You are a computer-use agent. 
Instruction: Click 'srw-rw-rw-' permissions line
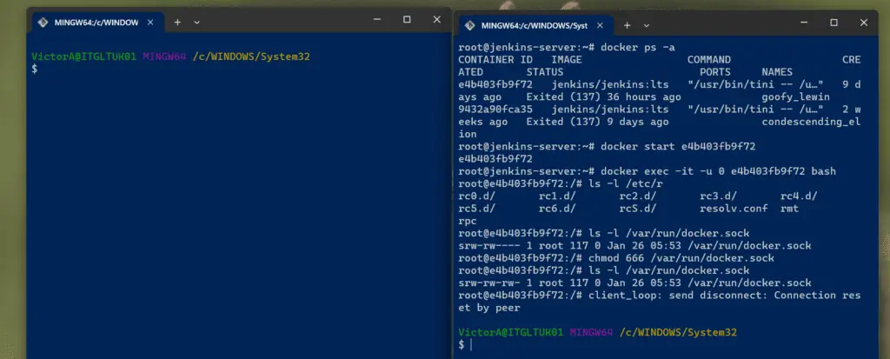[x=634, y=283]
